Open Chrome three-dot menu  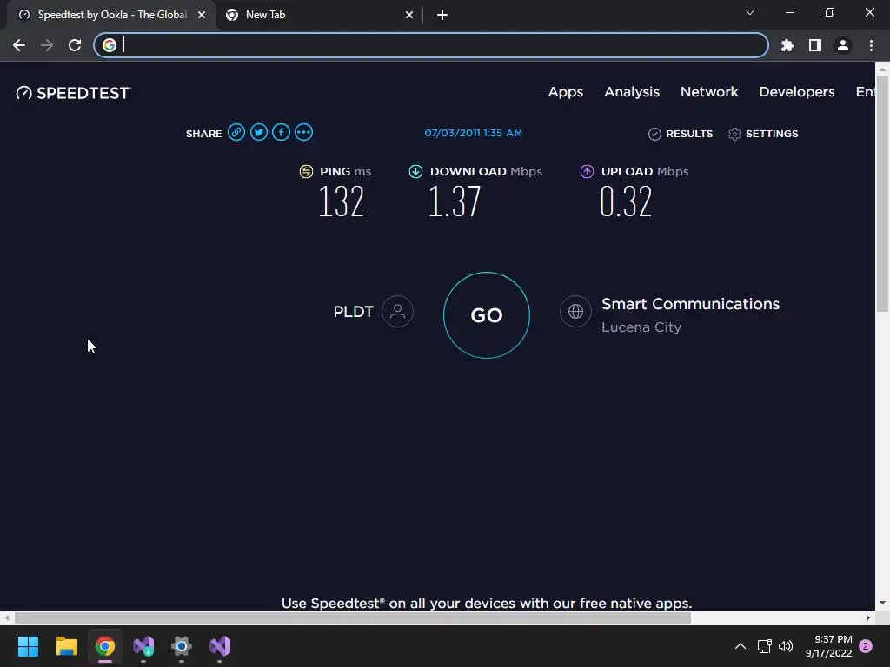click(x=871, y=45)
